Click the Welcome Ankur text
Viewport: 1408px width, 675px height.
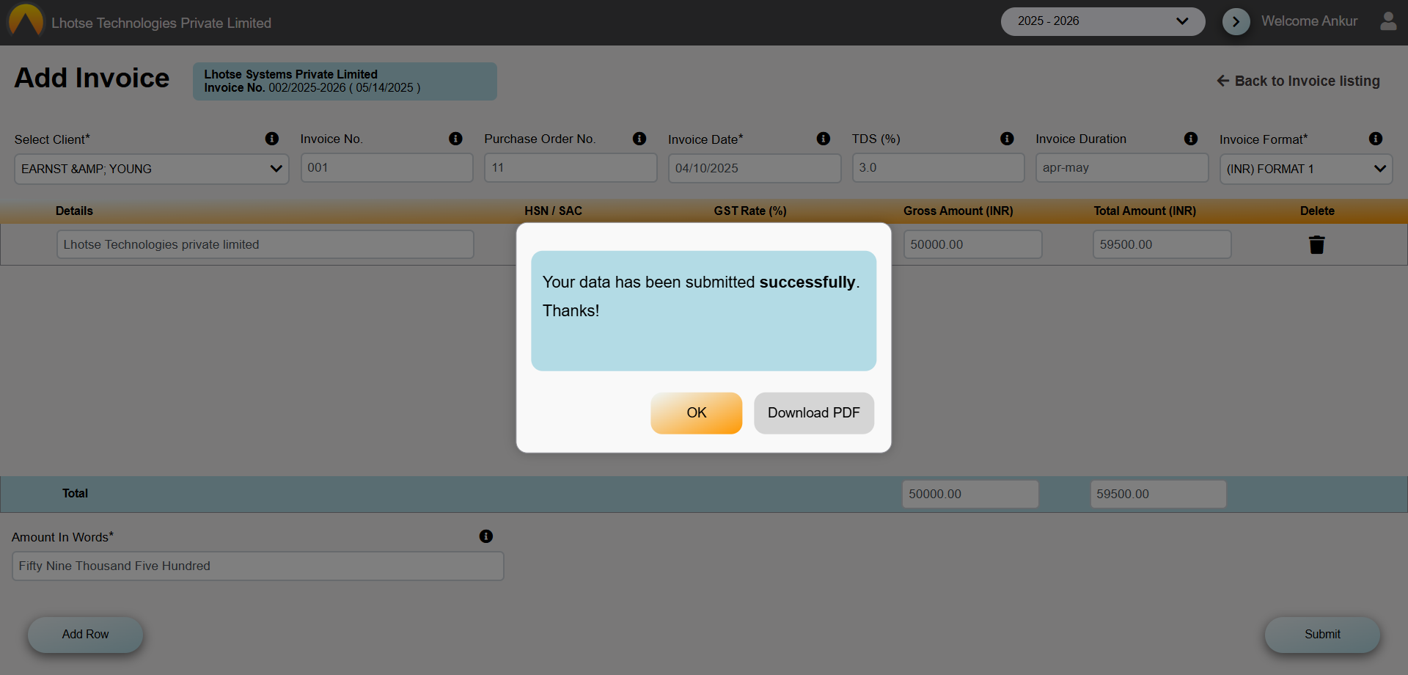coord(1309,21)
